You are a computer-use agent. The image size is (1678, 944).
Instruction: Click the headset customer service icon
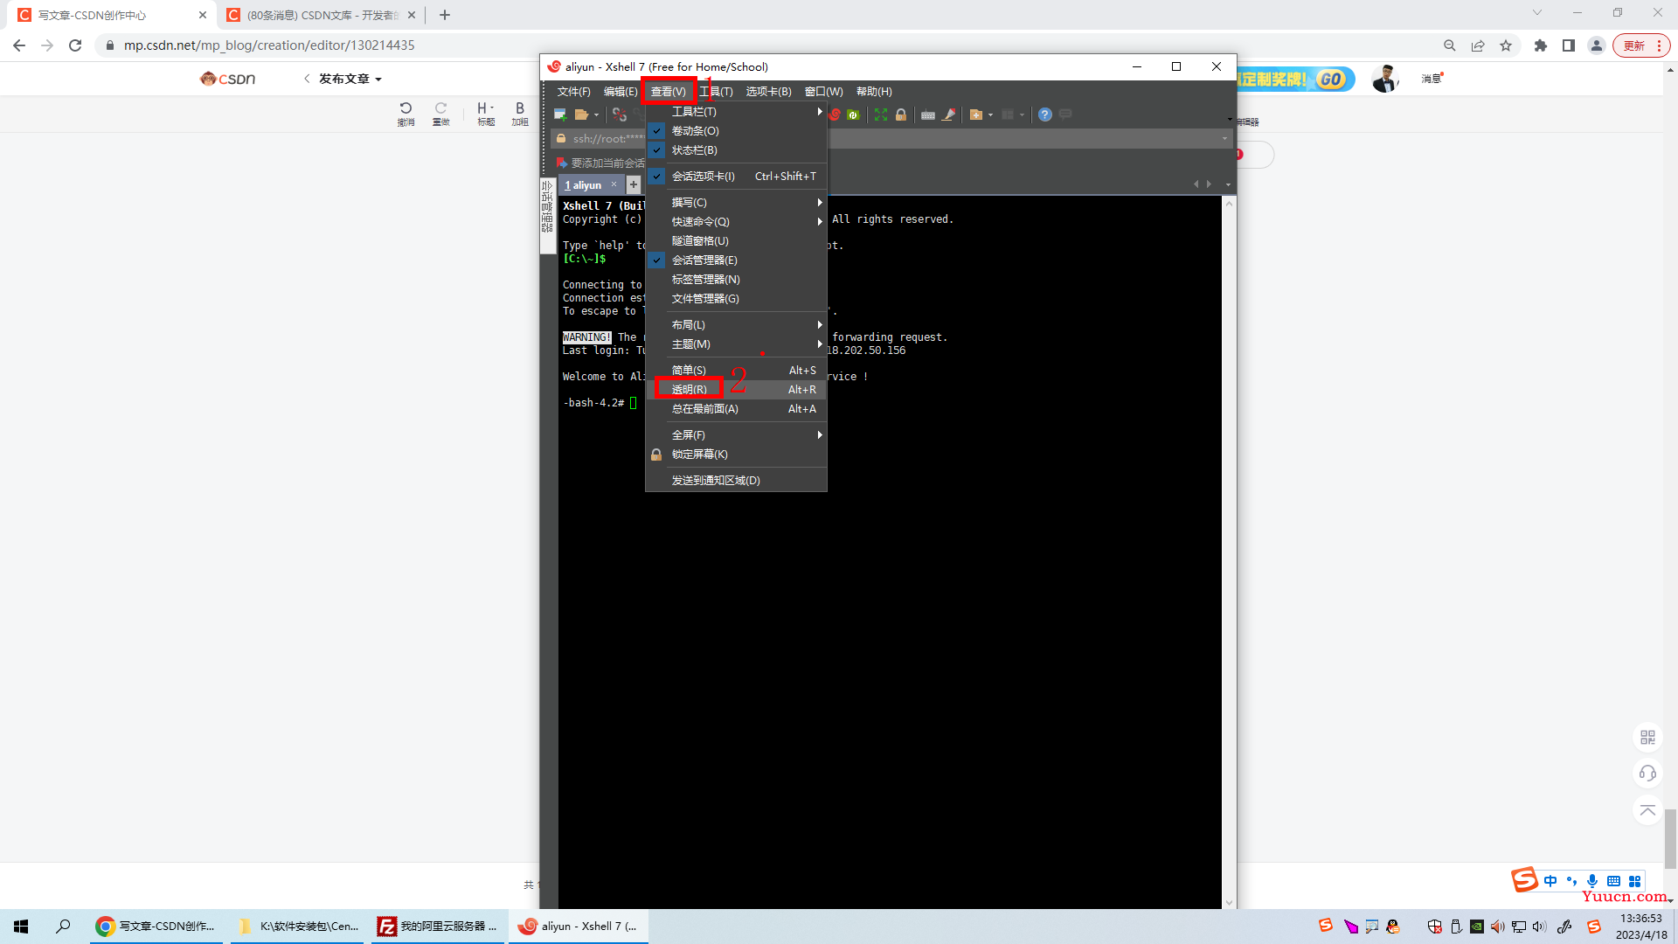point(1647,774)
